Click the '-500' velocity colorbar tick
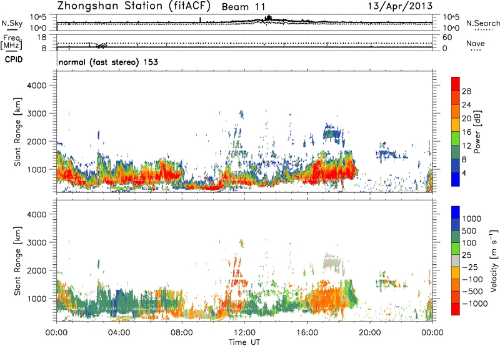The height and width of the screenshot is (346, 500). (x=472, y=291)
